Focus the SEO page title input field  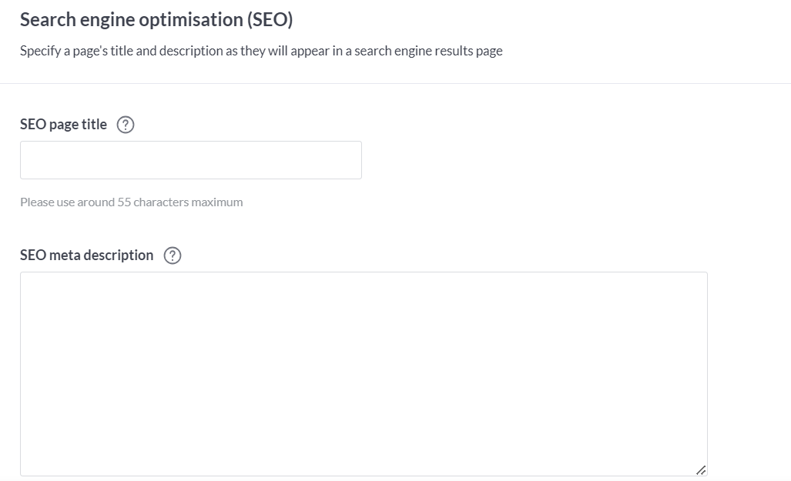tap(190, 160)
